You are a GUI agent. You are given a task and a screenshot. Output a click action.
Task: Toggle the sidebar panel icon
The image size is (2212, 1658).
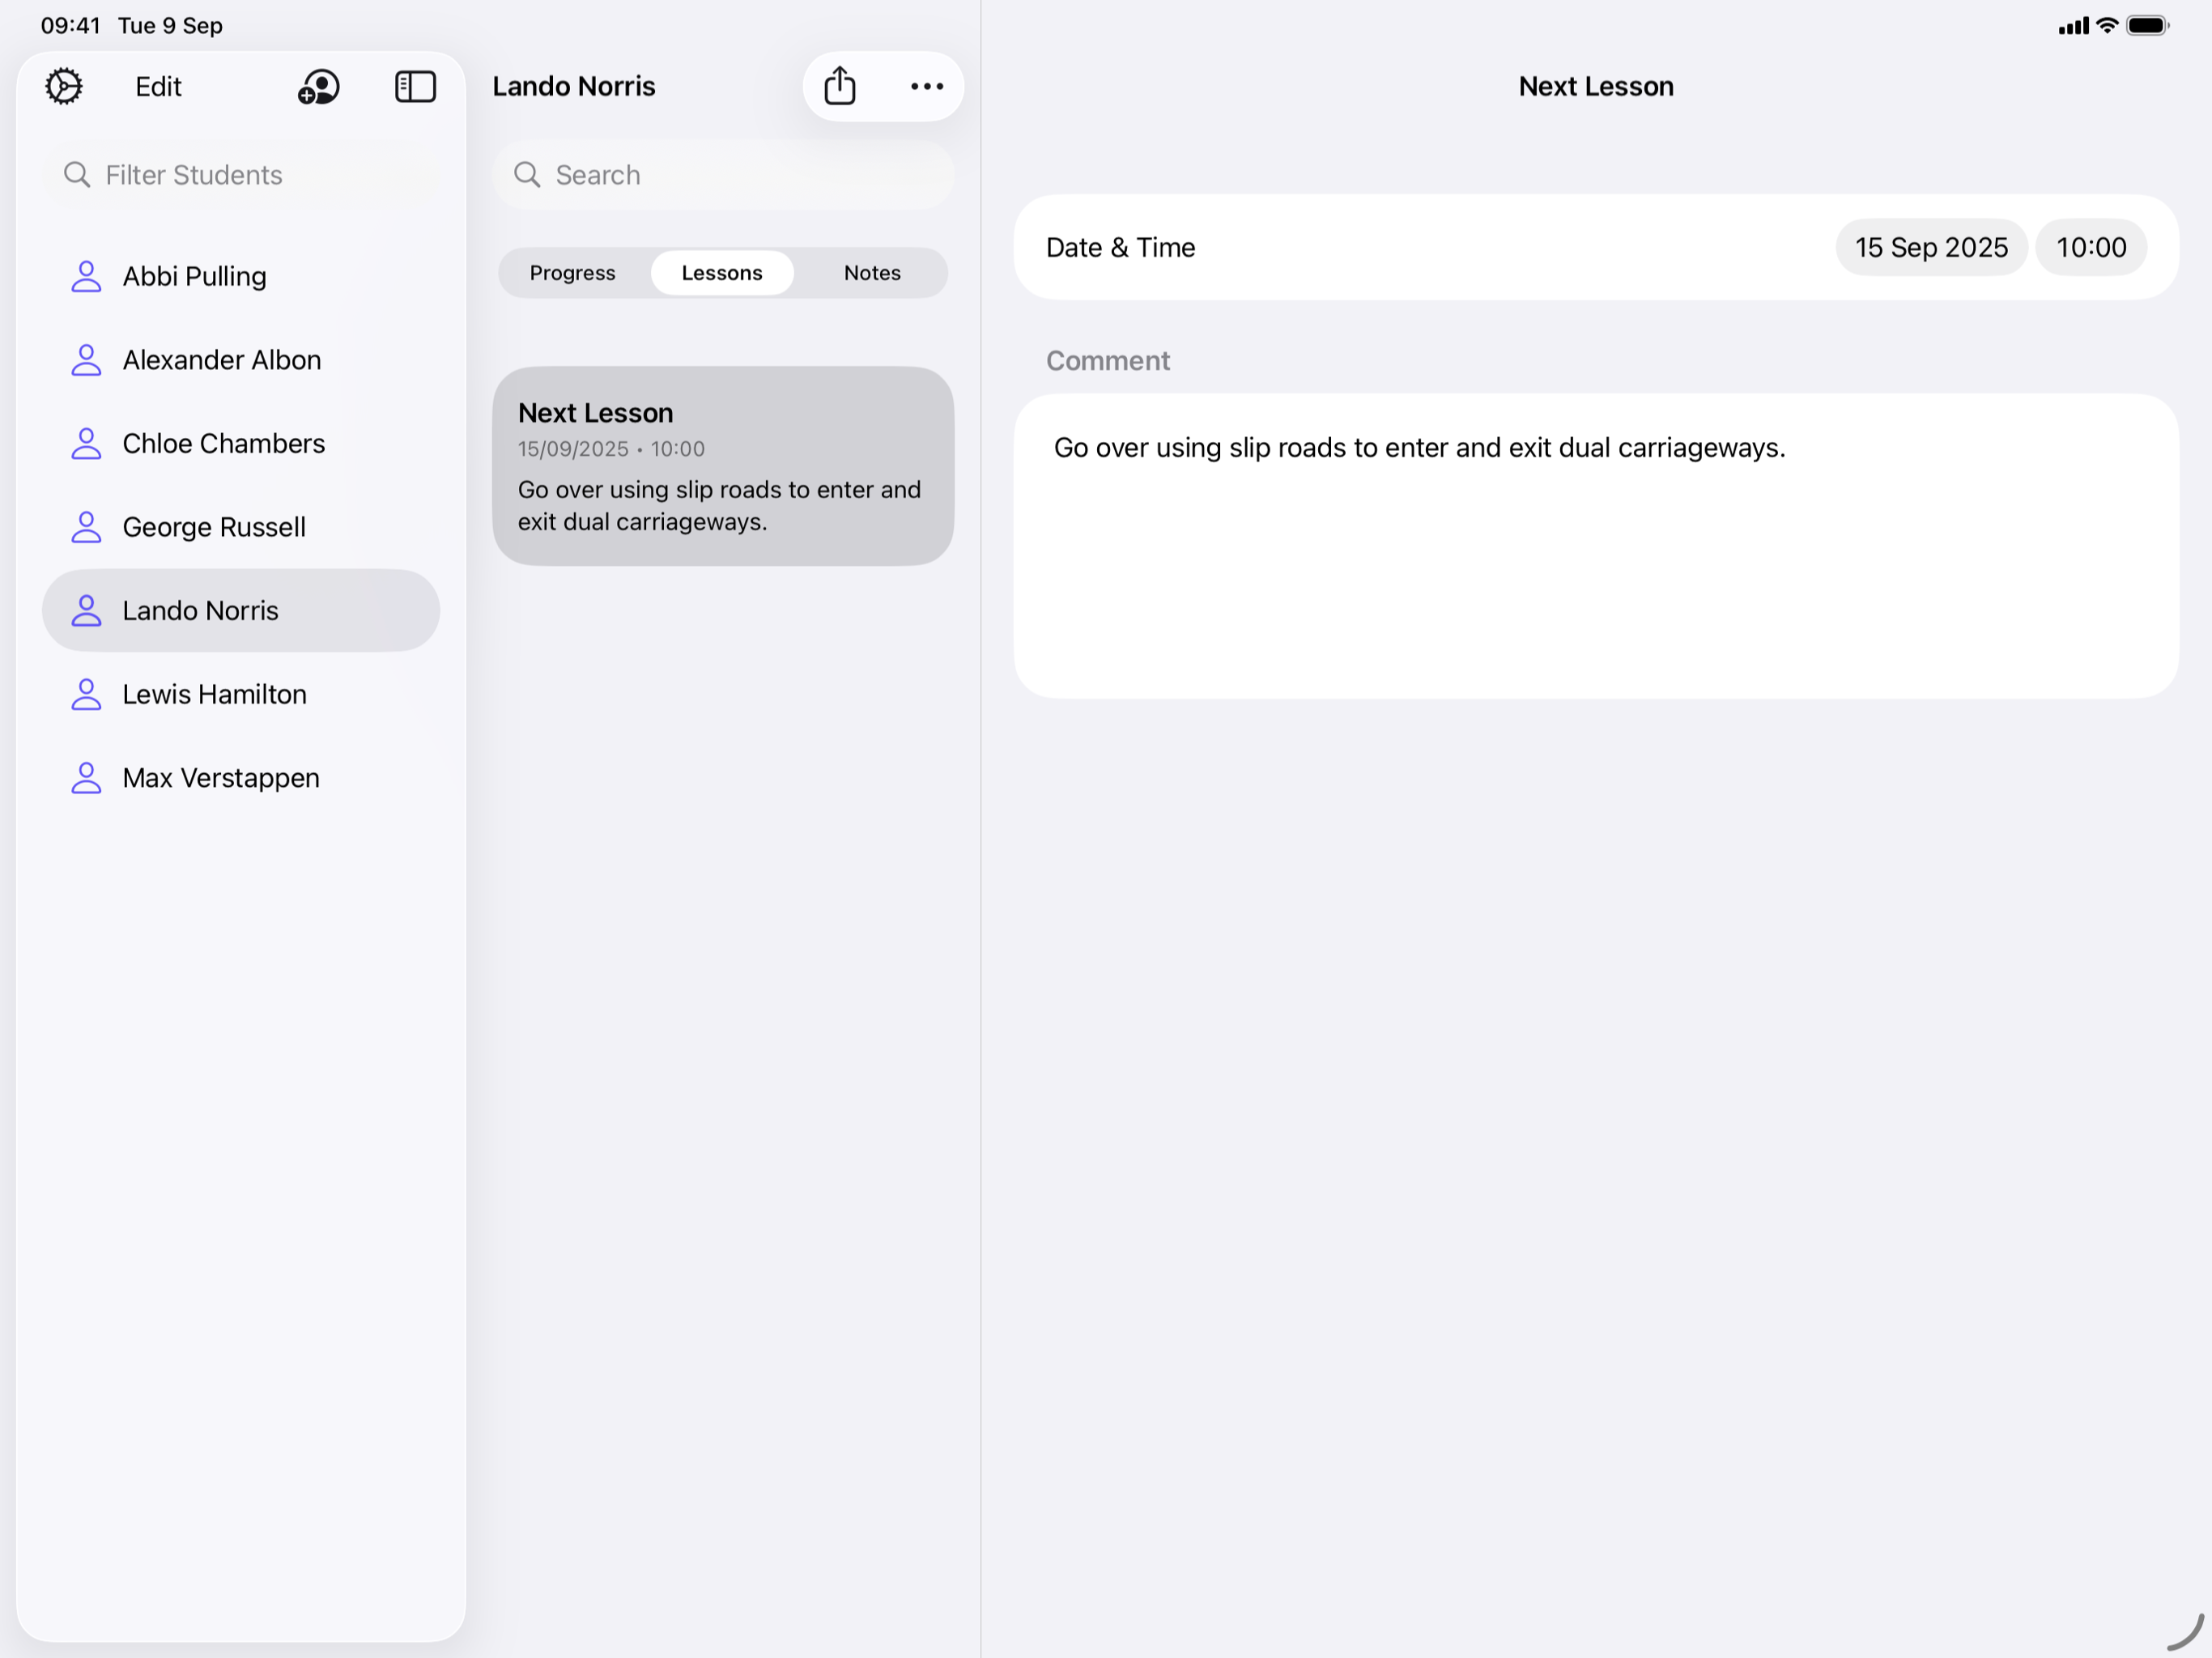(x=415, y=87)
